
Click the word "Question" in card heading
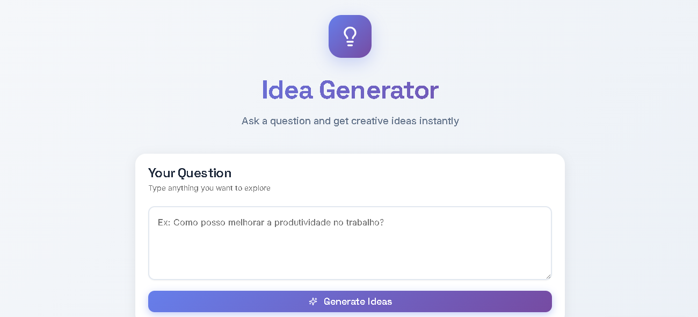[205, 173]
